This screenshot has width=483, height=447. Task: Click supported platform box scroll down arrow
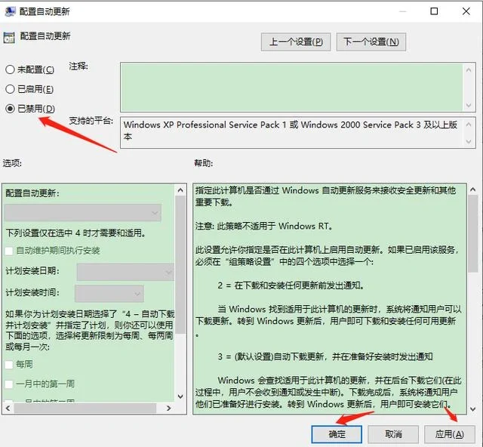click(469, 141)
